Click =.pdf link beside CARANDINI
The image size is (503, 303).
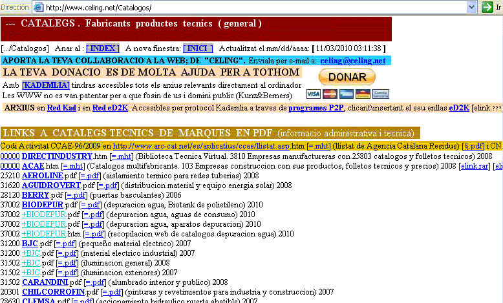[x=94, y=282]
